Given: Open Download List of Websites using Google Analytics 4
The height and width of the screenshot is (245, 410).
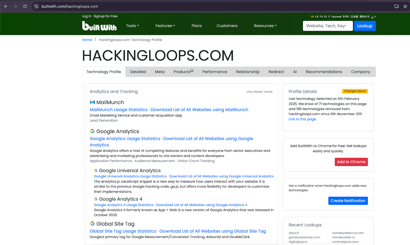Looking at the screenshot, I should click(201, 205).
